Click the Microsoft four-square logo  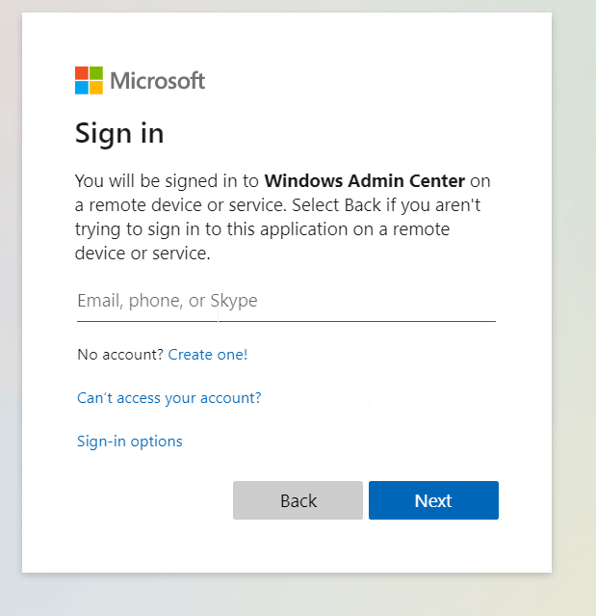click(x=89, y=80)
